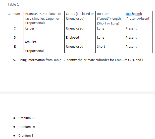
Task: Click 'Present' toothcomb cell in row C
Action: pyautogui.click(x=138, y=30)
